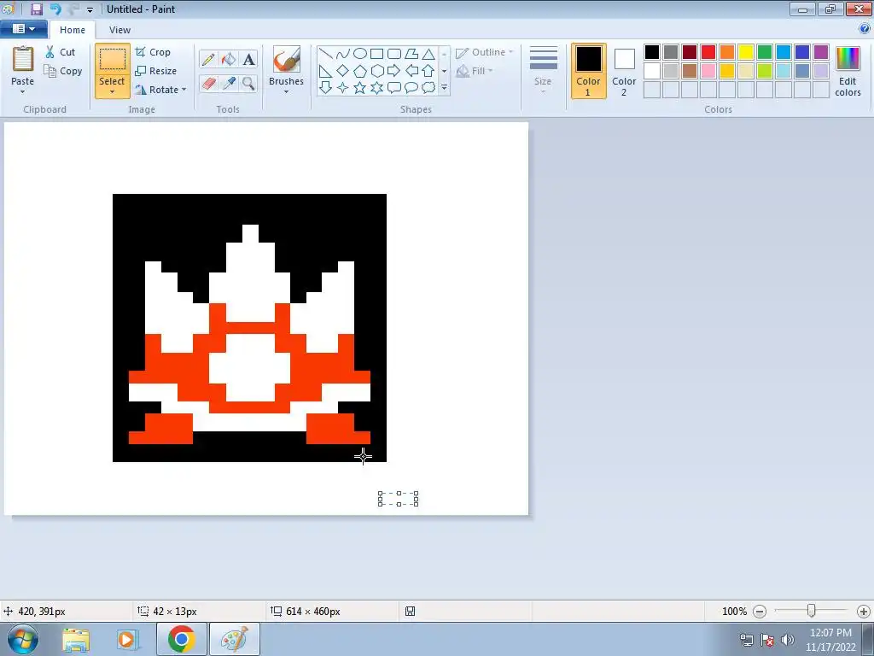The width and height of the screenshot is (874, 656).
Task: Switch to the Home tab
Action: (x=73, y=30)
